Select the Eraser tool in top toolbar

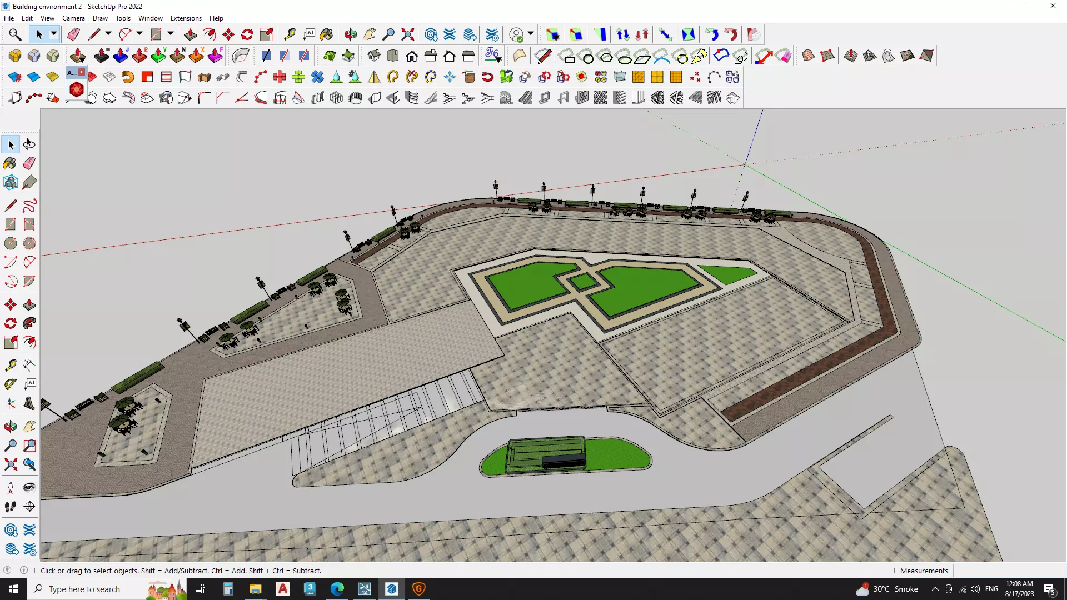(x=73, y=34)
